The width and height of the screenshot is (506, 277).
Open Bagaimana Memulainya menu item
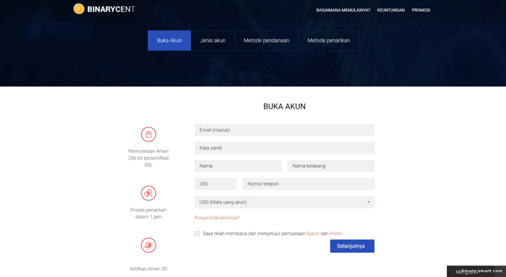pyautogui.click(x=343, y=10)
